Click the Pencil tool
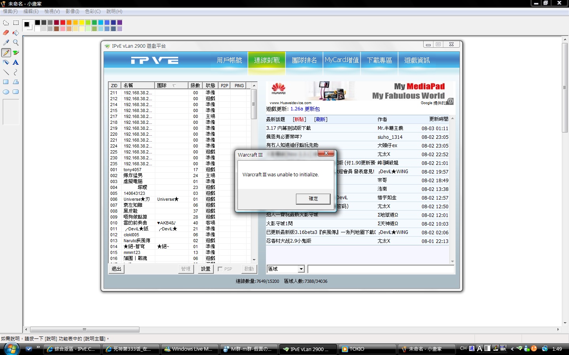569x355 pixels. (6, 52)
